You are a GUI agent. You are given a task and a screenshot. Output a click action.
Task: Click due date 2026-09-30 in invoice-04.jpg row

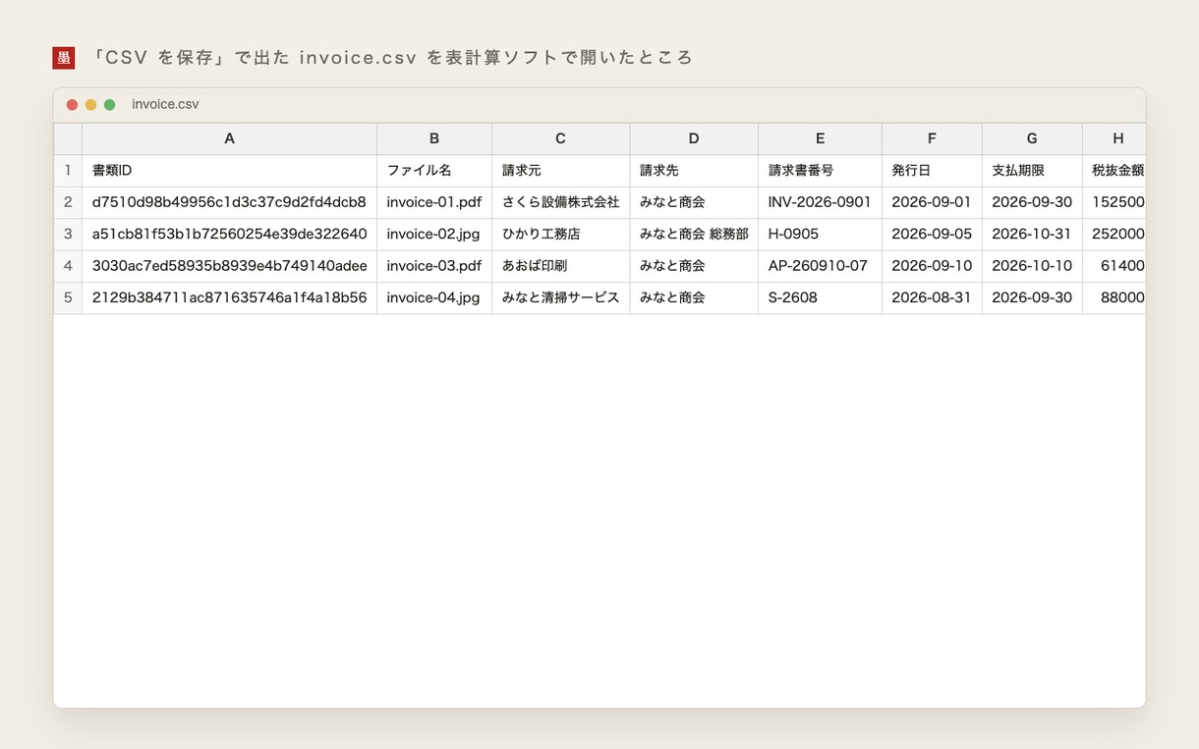(x=1032, y=297)
